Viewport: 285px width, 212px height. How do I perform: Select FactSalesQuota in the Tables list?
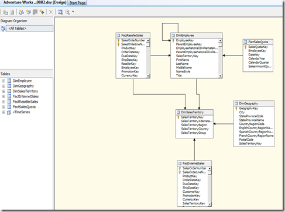(x=24, y=107)
